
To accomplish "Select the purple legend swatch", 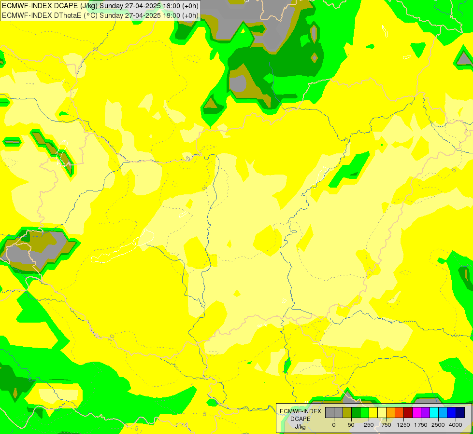I will click(425, 412).
